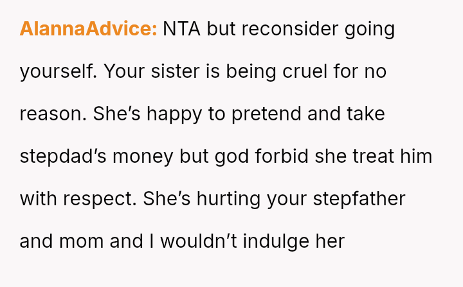
Task: Click the word "stepfather" in the comment
Action: tap(359, 199)
